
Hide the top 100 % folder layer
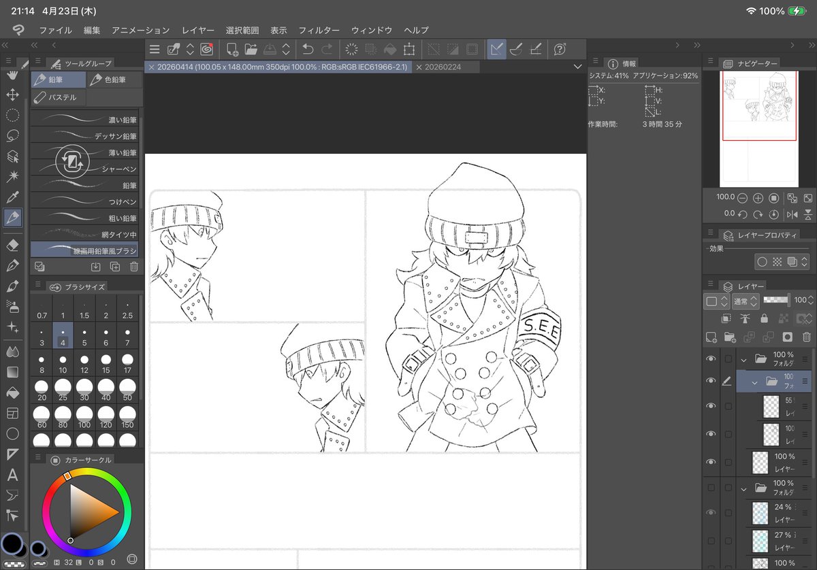(711, 358)
